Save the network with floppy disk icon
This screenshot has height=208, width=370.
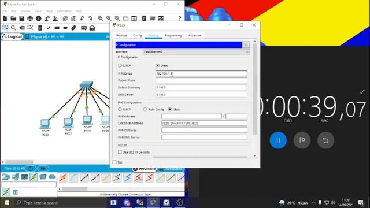[x=22, y=18]
